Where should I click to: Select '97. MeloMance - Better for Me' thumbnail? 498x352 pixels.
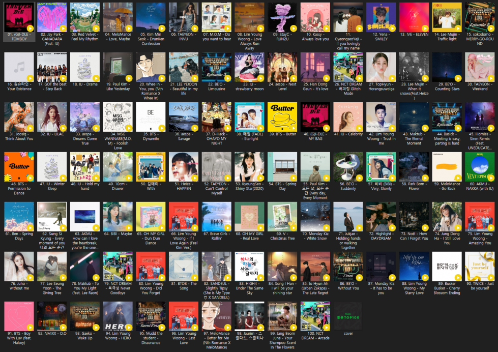217,316
